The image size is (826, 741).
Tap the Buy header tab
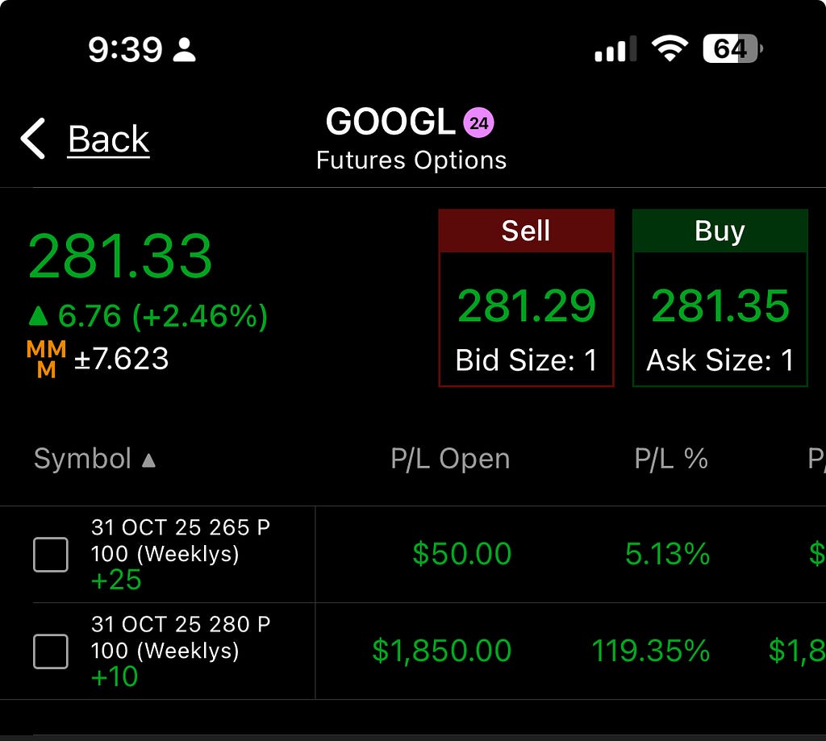pyautogui.click(x=720, y=231)
